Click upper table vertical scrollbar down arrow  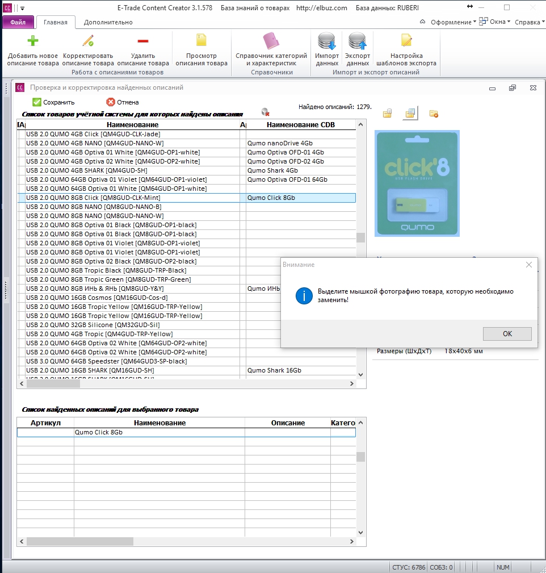360,375
